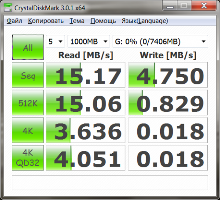The height and width of the screenshot is (200, 220).
Task: Click the empty comment field at bottom
Action: [x=110, y=183]
